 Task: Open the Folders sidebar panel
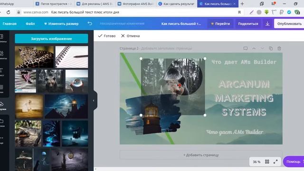click(x=2, y=123)
